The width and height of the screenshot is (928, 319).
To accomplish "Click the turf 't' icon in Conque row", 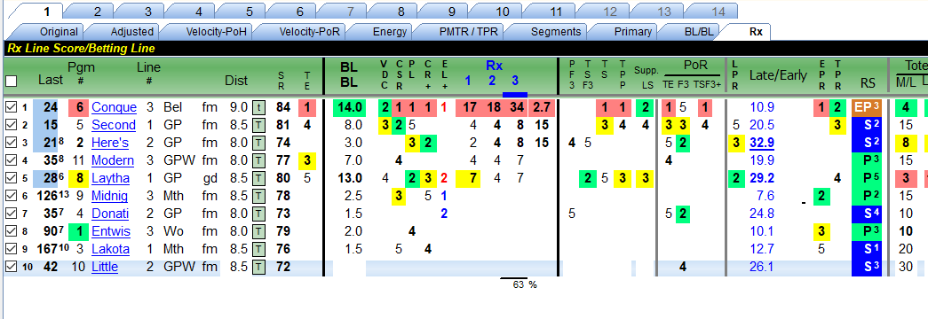I will click(258, 107).
